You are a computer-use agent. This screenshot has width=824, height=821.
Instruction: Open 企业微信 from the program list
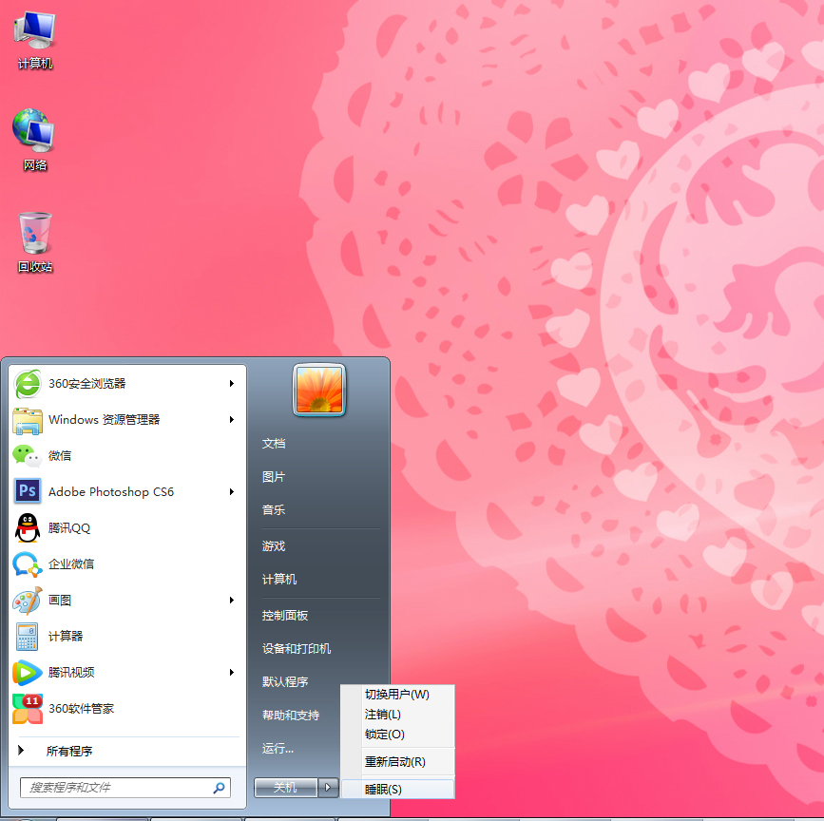126,564
